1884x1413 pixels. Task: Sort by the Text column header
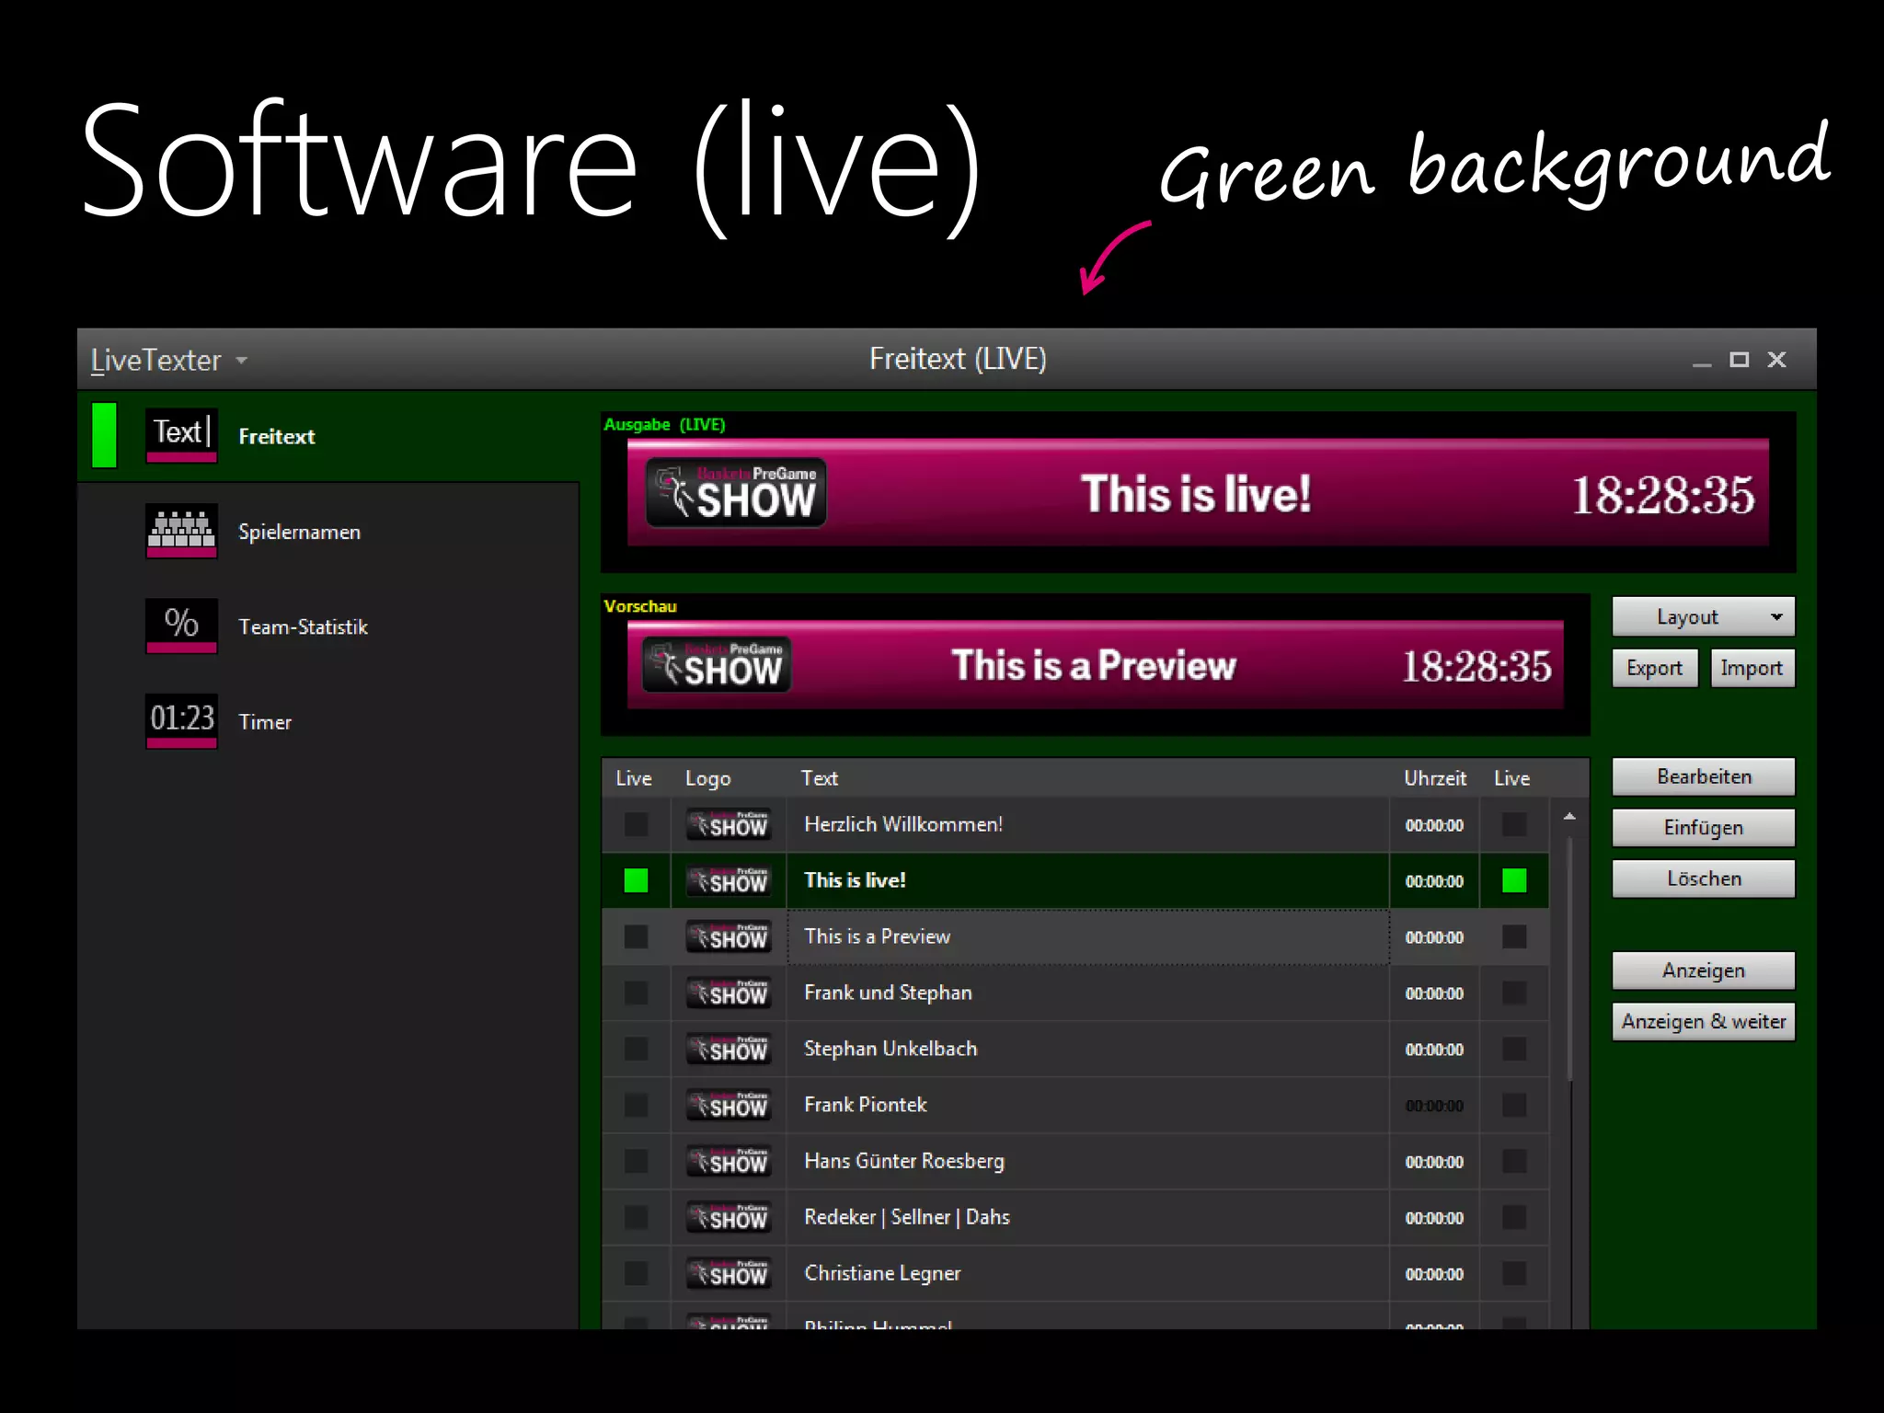pos(819,778)
